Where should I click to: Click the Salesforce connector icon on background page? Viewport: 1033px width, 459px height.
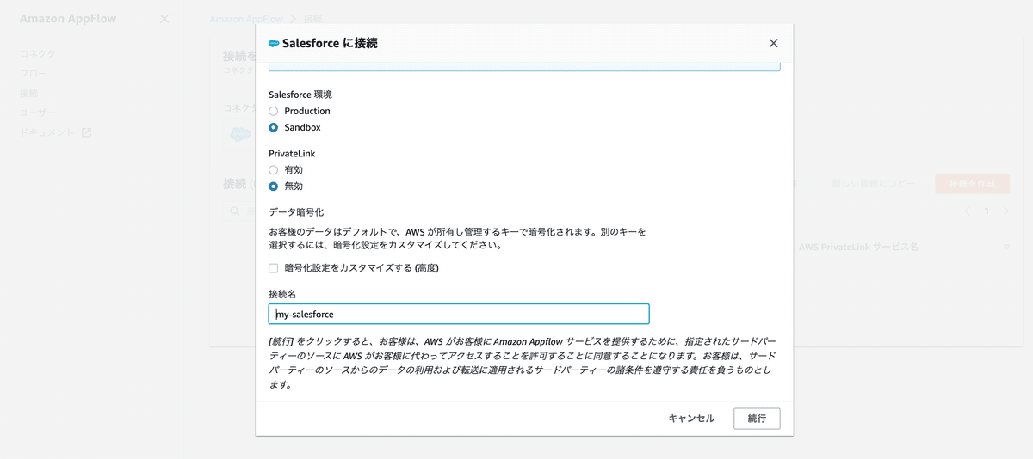pos(239,134)
